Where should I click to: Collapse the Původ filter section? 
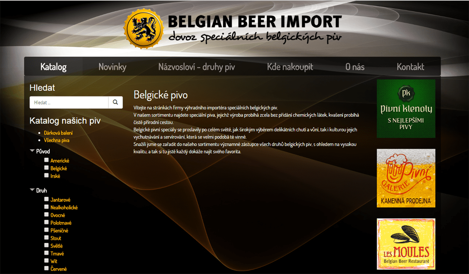click(x=32, y=151)
